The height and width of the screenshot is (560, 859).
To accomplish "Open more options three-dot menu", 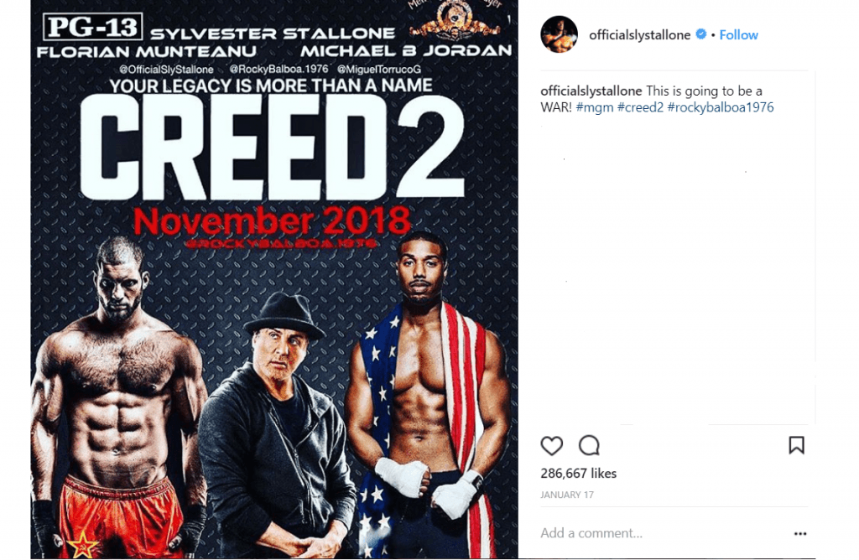I will (x=799, y=534).
